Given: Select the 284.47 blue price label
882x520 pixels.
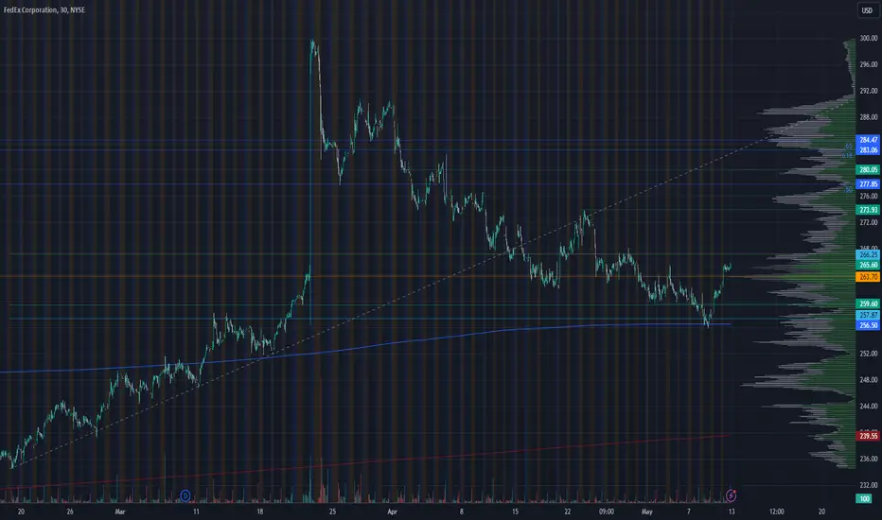Looking at the screenshot, I should [x=868, y=139].
